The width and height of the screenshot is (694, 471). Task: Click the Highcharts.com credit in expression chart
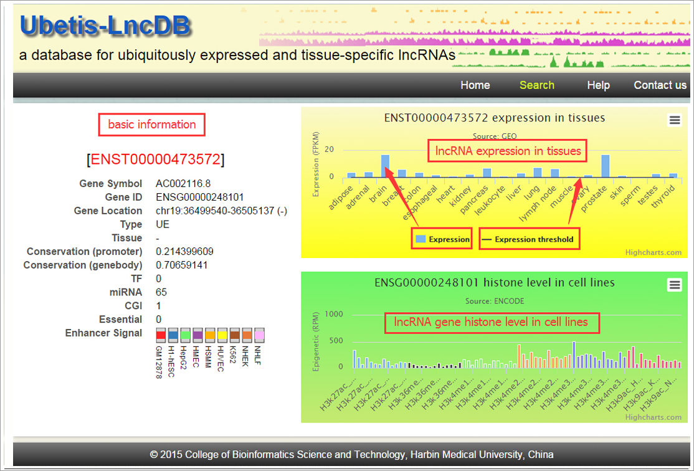click(654, 252)
